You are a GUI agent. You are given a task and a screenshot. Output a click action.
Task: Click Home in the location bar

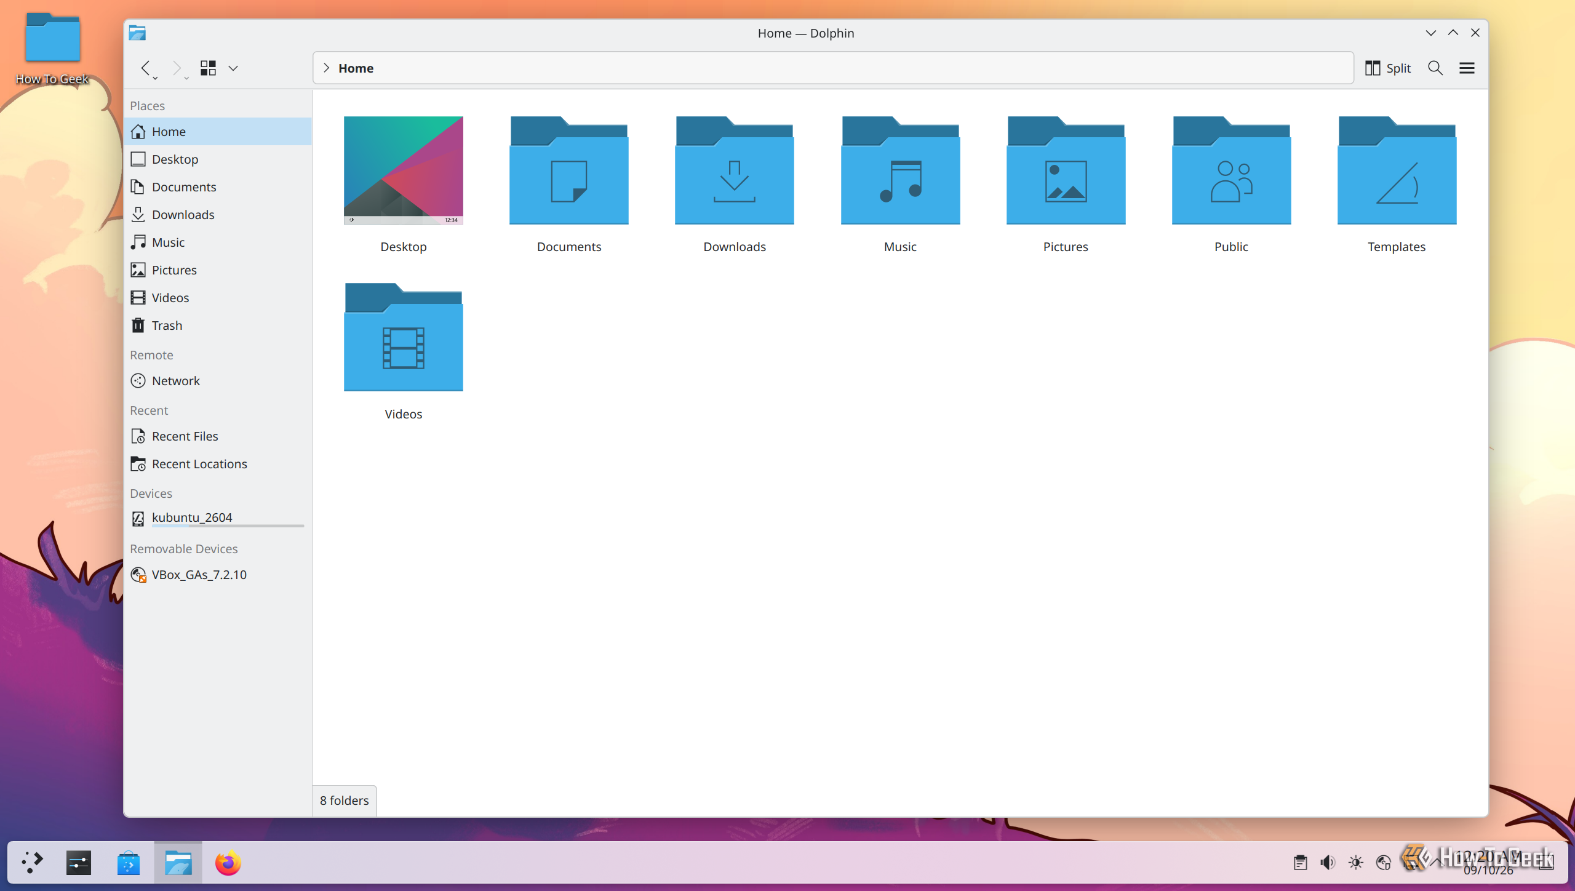[x=356, y=68]
